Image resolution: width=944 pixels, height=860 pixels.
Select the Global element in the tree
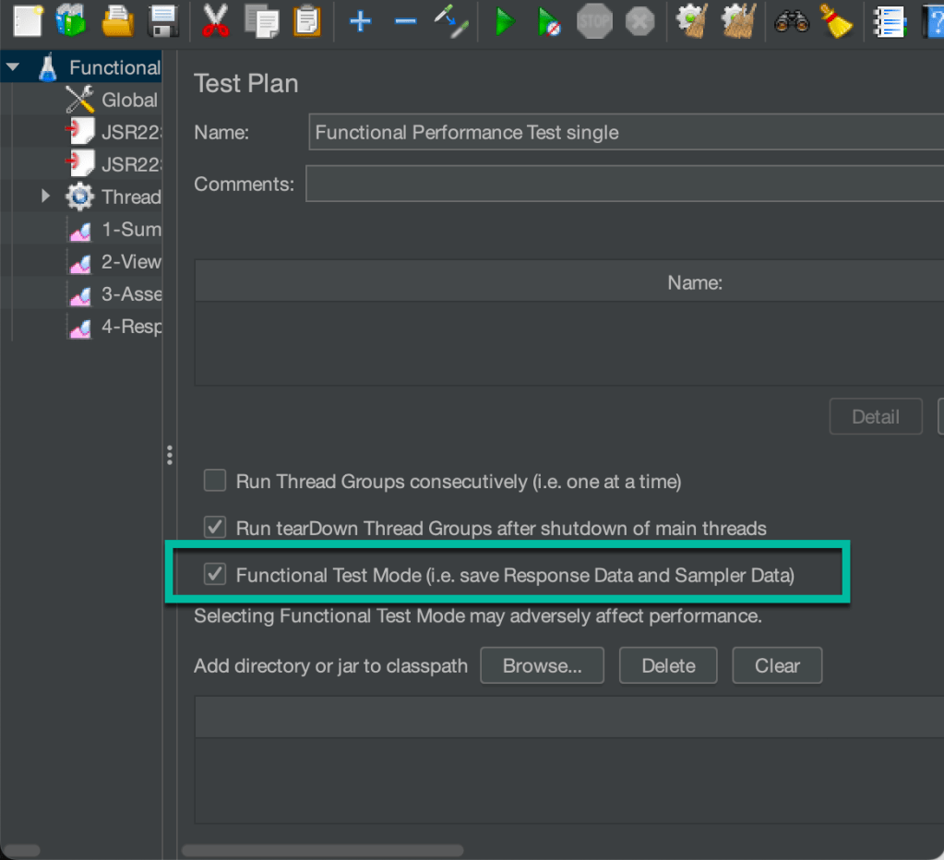(x=131, y=100)
